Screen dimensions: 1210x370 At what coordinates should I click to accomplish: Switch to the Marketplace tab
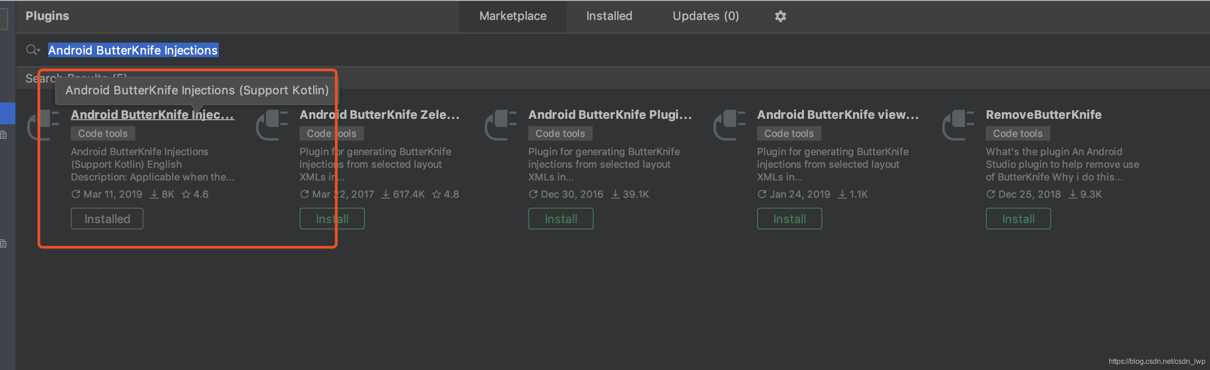pyautogui.click(x=512, y=16)
